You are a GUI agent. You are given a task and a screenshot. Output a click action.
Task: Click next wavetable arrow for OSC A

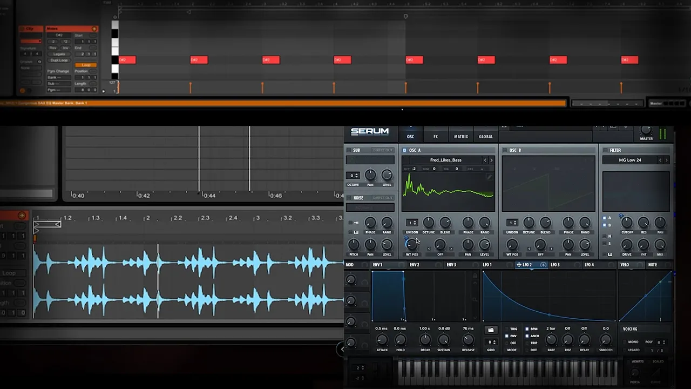[491, 160]
